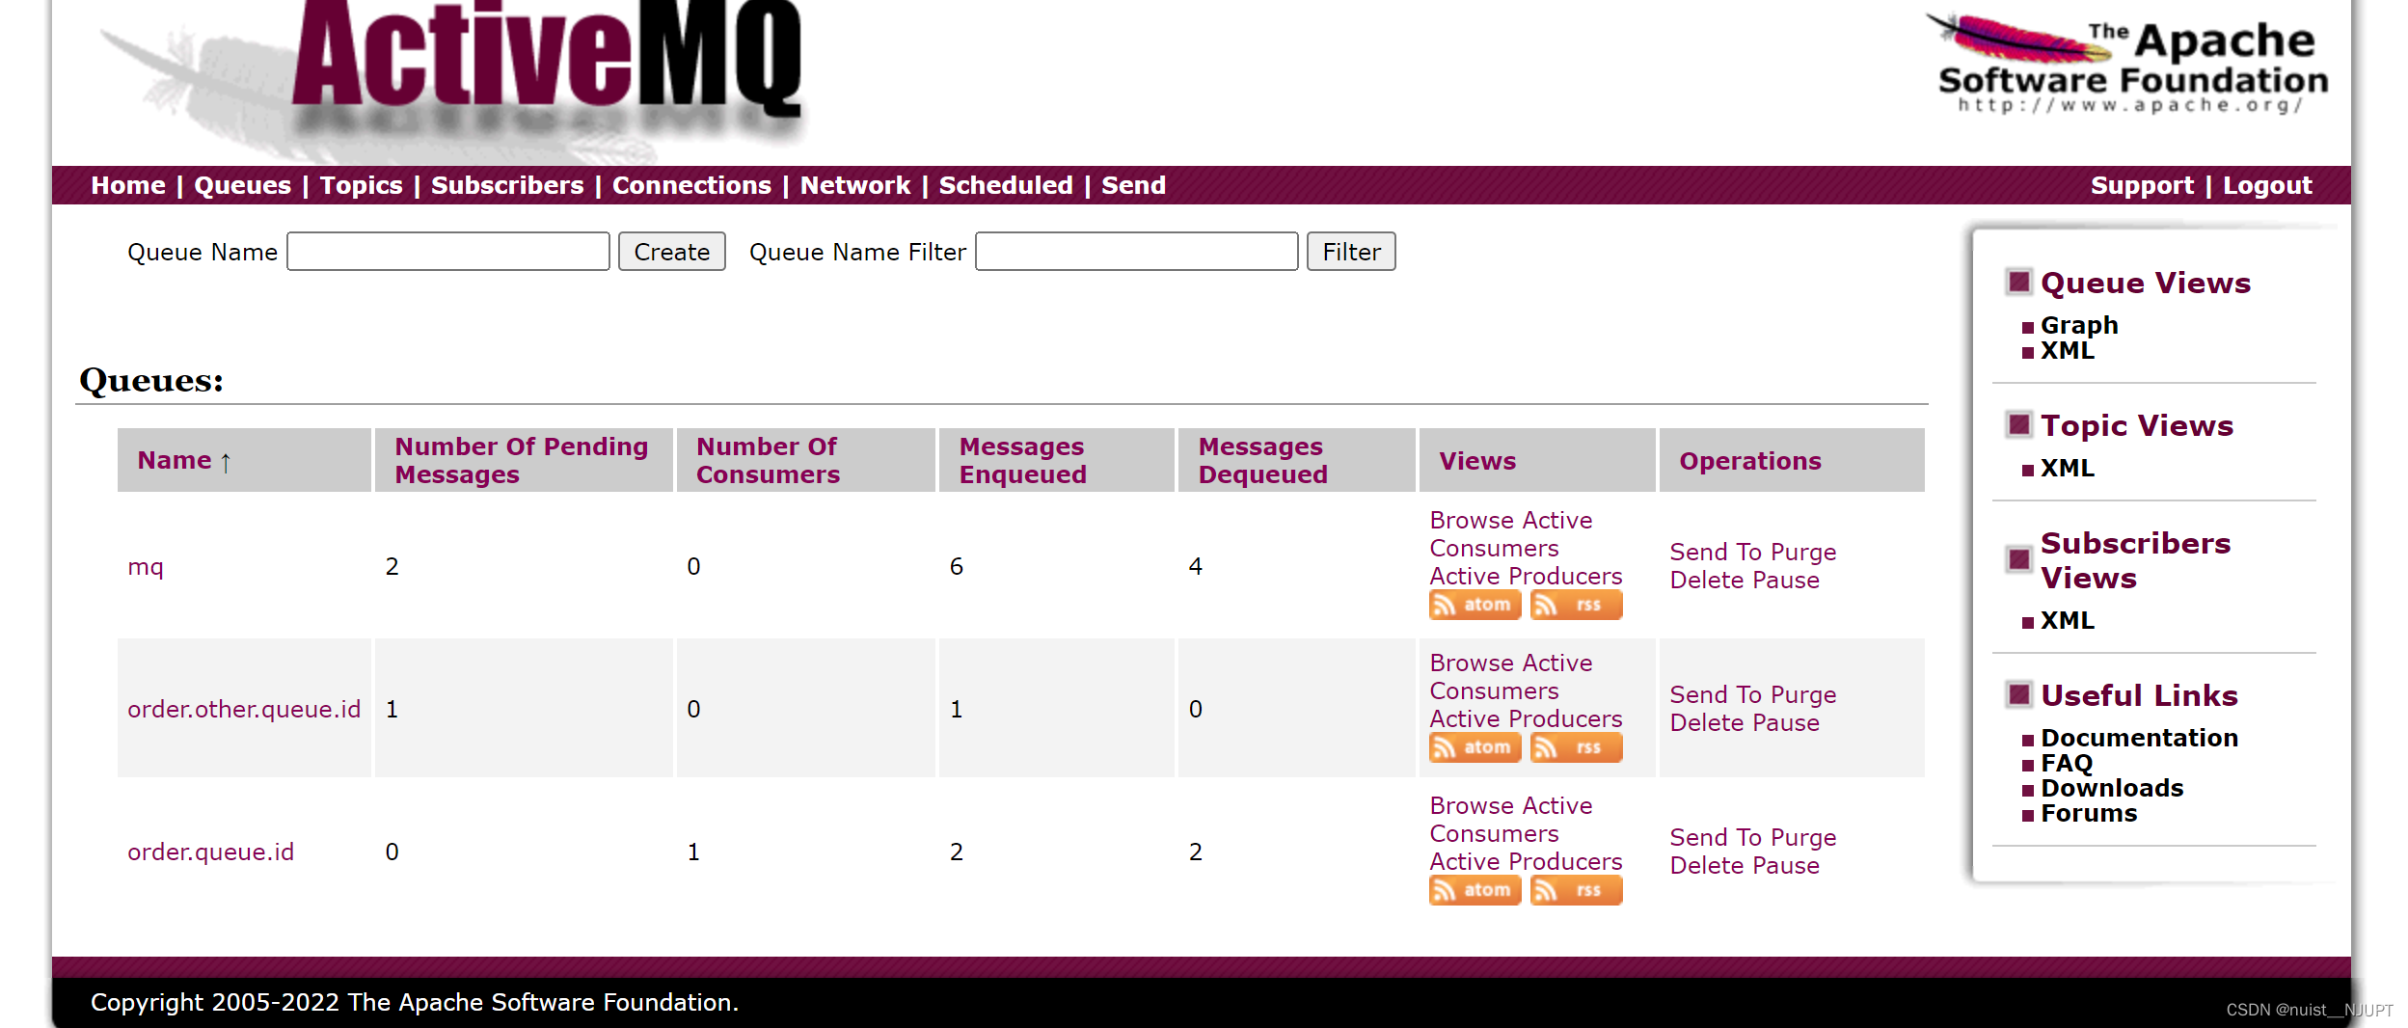View Active Consumers for order.other.queue.id
The image size is (2408, 1028).
point(1510,677)
